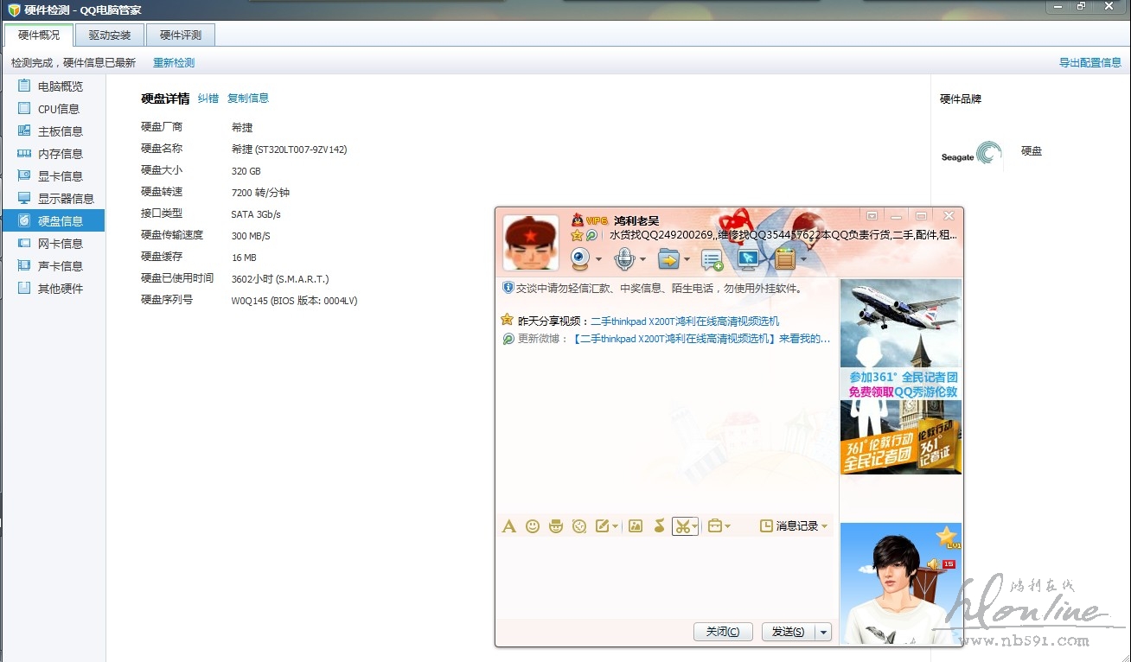Click the 复制信息 copy info link
Viewport: 1131px width, 662px height.
248,99
